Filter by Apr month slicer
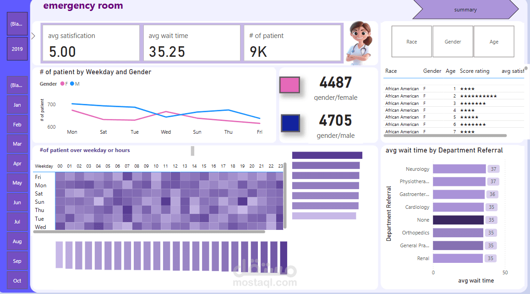 click(x=17, y=163)
